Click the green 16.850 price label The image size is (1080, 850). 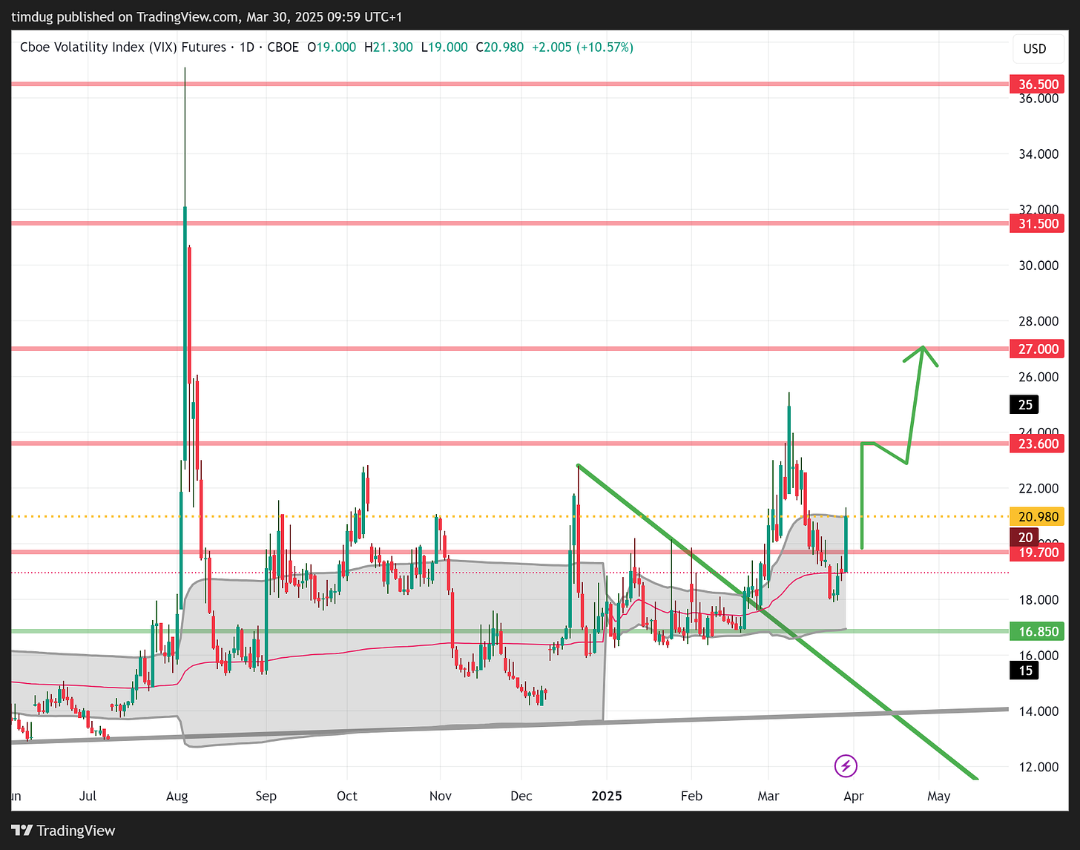pos(1037,631)
